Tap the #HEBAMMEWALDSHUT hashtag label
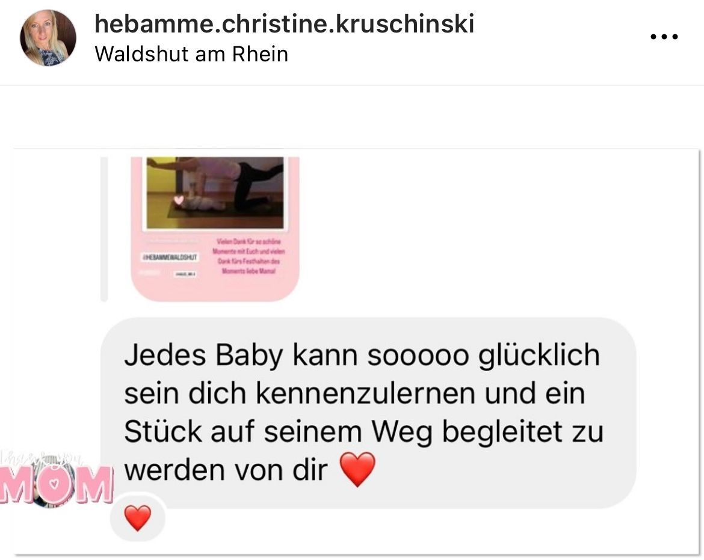704x560 pixels. click(x=170, y=257)
